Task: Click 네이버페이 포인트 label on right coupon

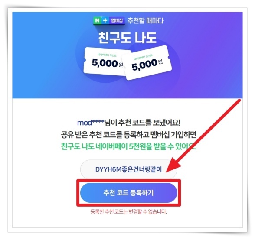Action: pos(143,57)
